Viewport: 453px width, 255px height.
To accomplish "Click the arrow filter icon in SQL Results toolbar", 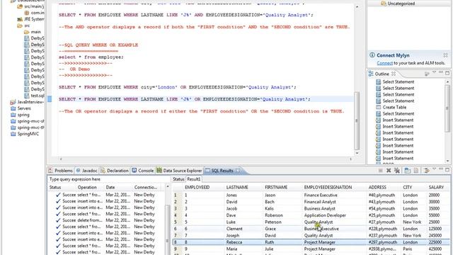I will pyautogui.click(x=426, y=171).
